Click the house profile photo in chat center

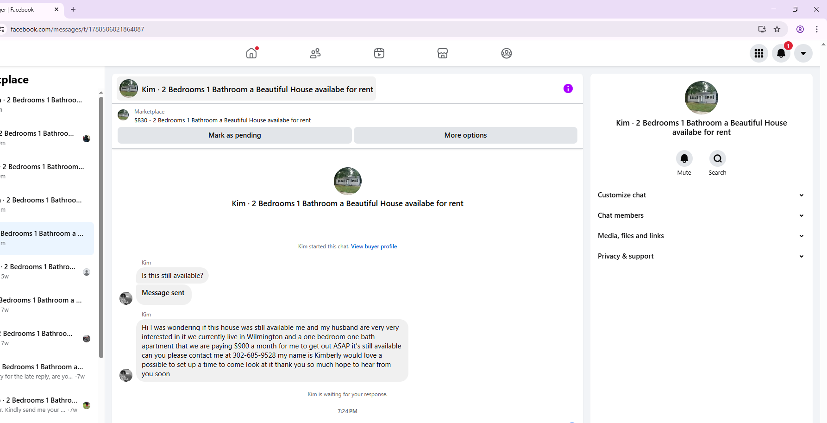(347, 181)
